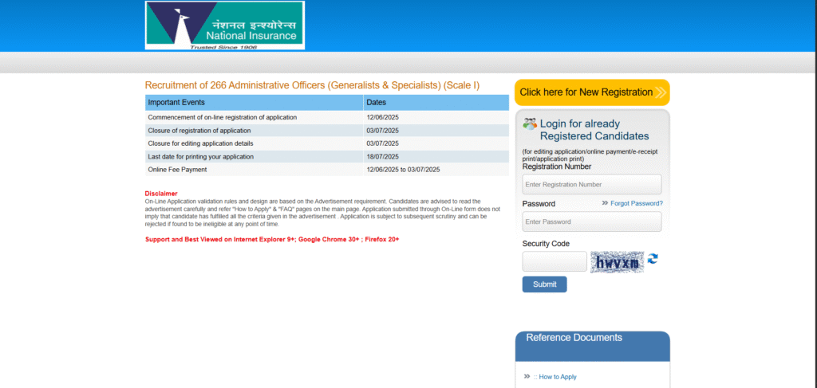Click the National Insurance logo
Image resolution: width=817 pixels, height=388 pixels.
tap(224, 25)
